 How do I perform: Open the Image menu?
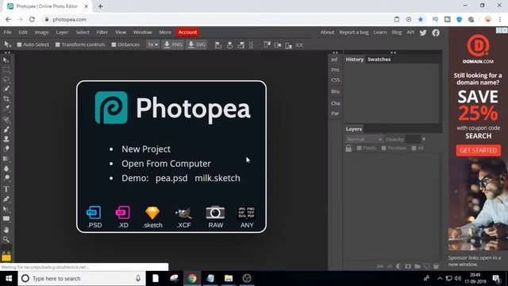pos(41,33)
